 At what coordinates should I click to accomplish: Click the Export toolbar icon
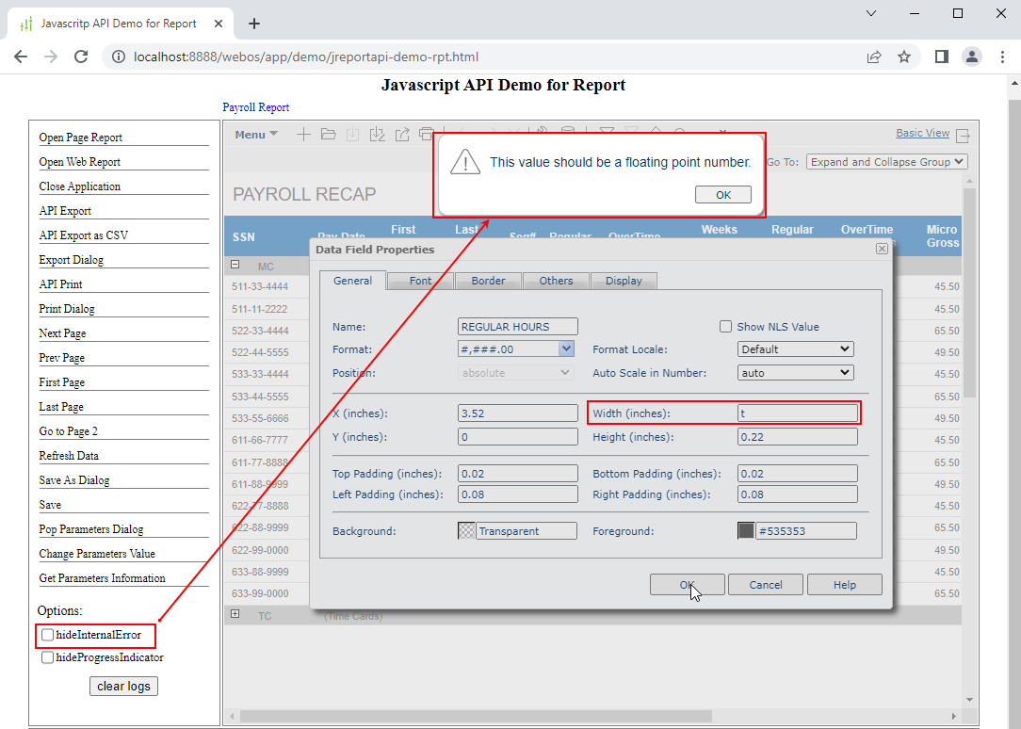tap(402, 135)
